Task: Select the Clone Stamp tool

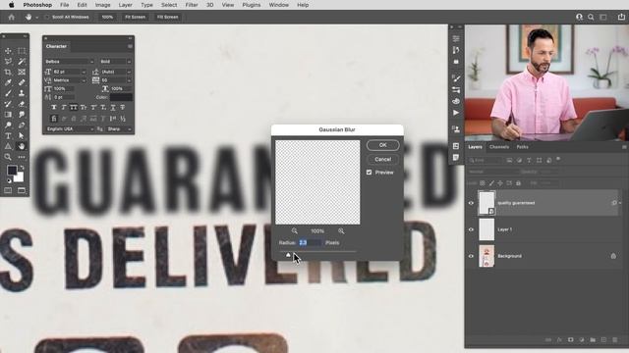Action: pos(22,93)
